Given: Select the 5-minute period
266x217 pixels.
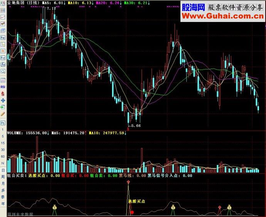Looking at the screenshot, I should 3,136.
